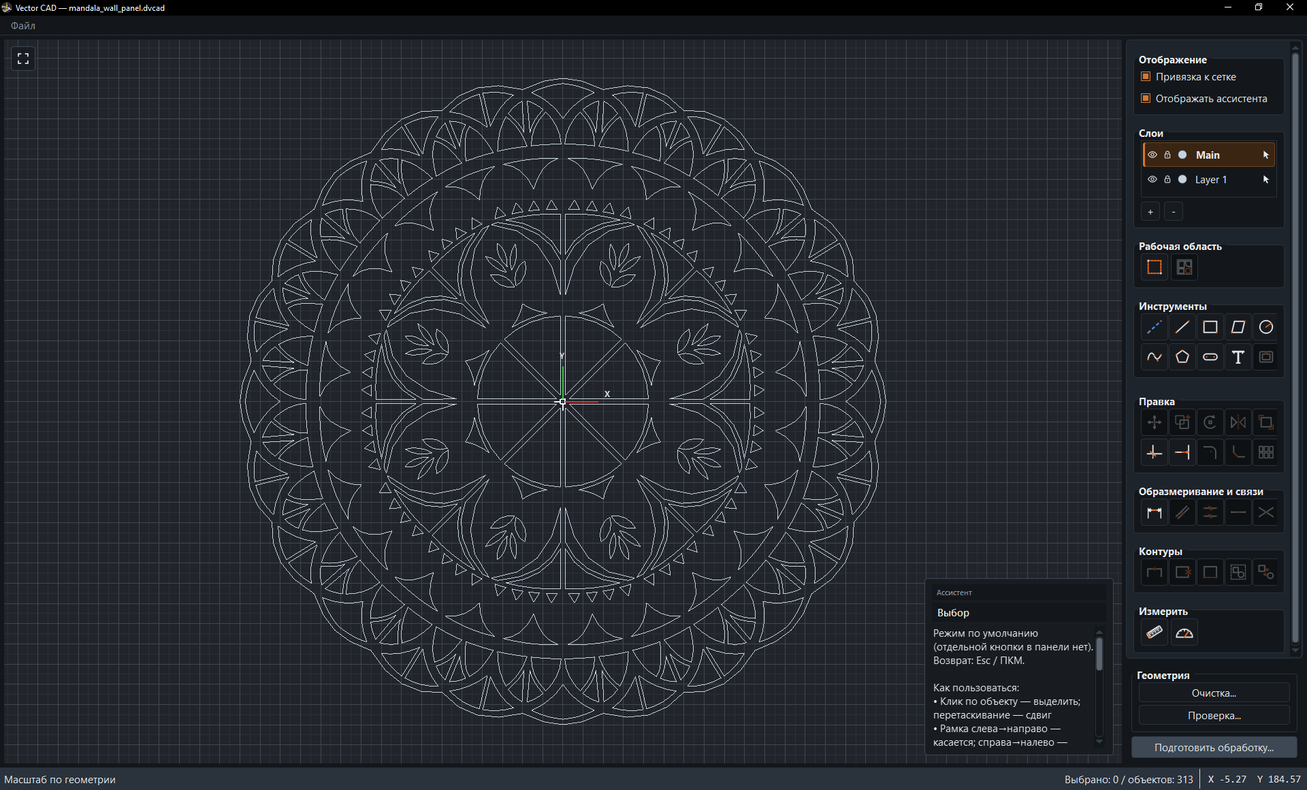Viewport: 1307px width, 790px height.
Task: Switch to multi-panel workspace view
Action: click(x=1184, y=268)
